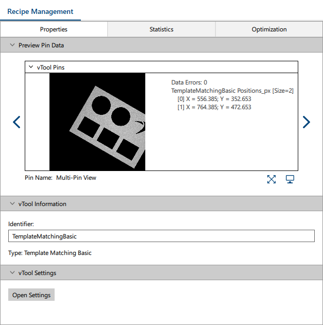The width and height of the screenshot is (323, 325).
Task: Collapse the Preview Pin Data section
Action: 12,45
